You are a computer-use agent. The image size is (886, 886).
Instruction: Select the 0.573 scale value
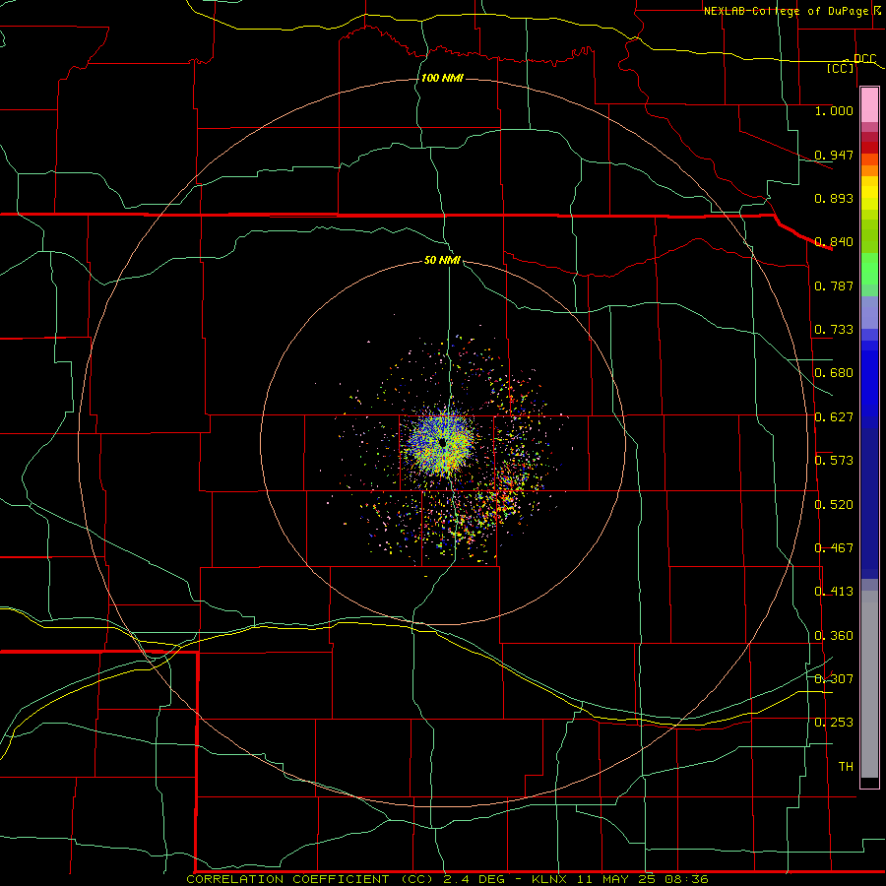(x=834, y=461)
